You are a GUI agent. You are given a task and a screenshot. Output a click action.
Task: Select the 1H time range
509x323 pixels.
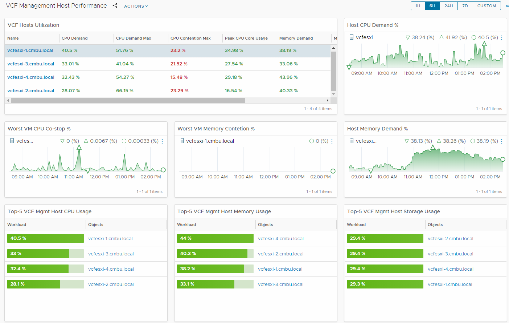[x=418, y=6]
